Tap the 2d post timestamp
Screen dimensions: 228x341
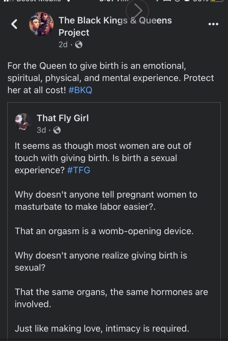(x=63, y=45)
